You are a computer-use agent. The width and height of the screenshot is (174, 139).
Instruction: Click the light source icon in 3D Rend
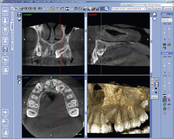(169, 95)
